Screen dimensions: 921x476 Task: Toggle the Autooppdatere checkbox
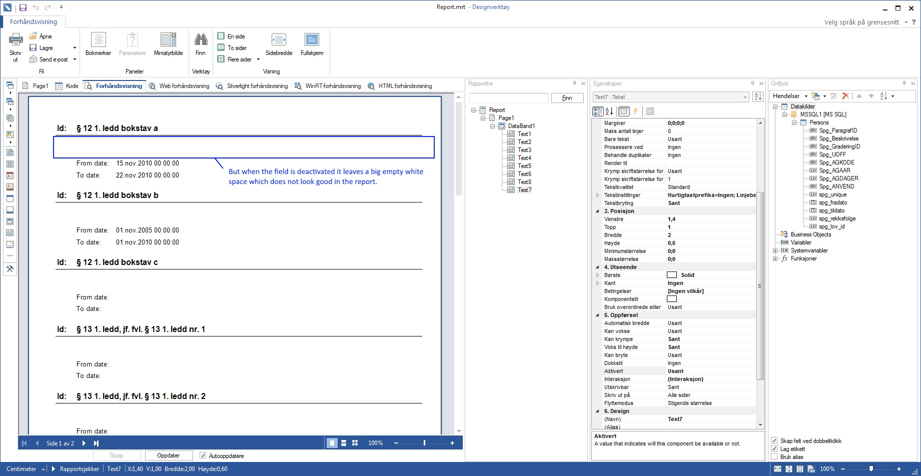click(203, 455)
